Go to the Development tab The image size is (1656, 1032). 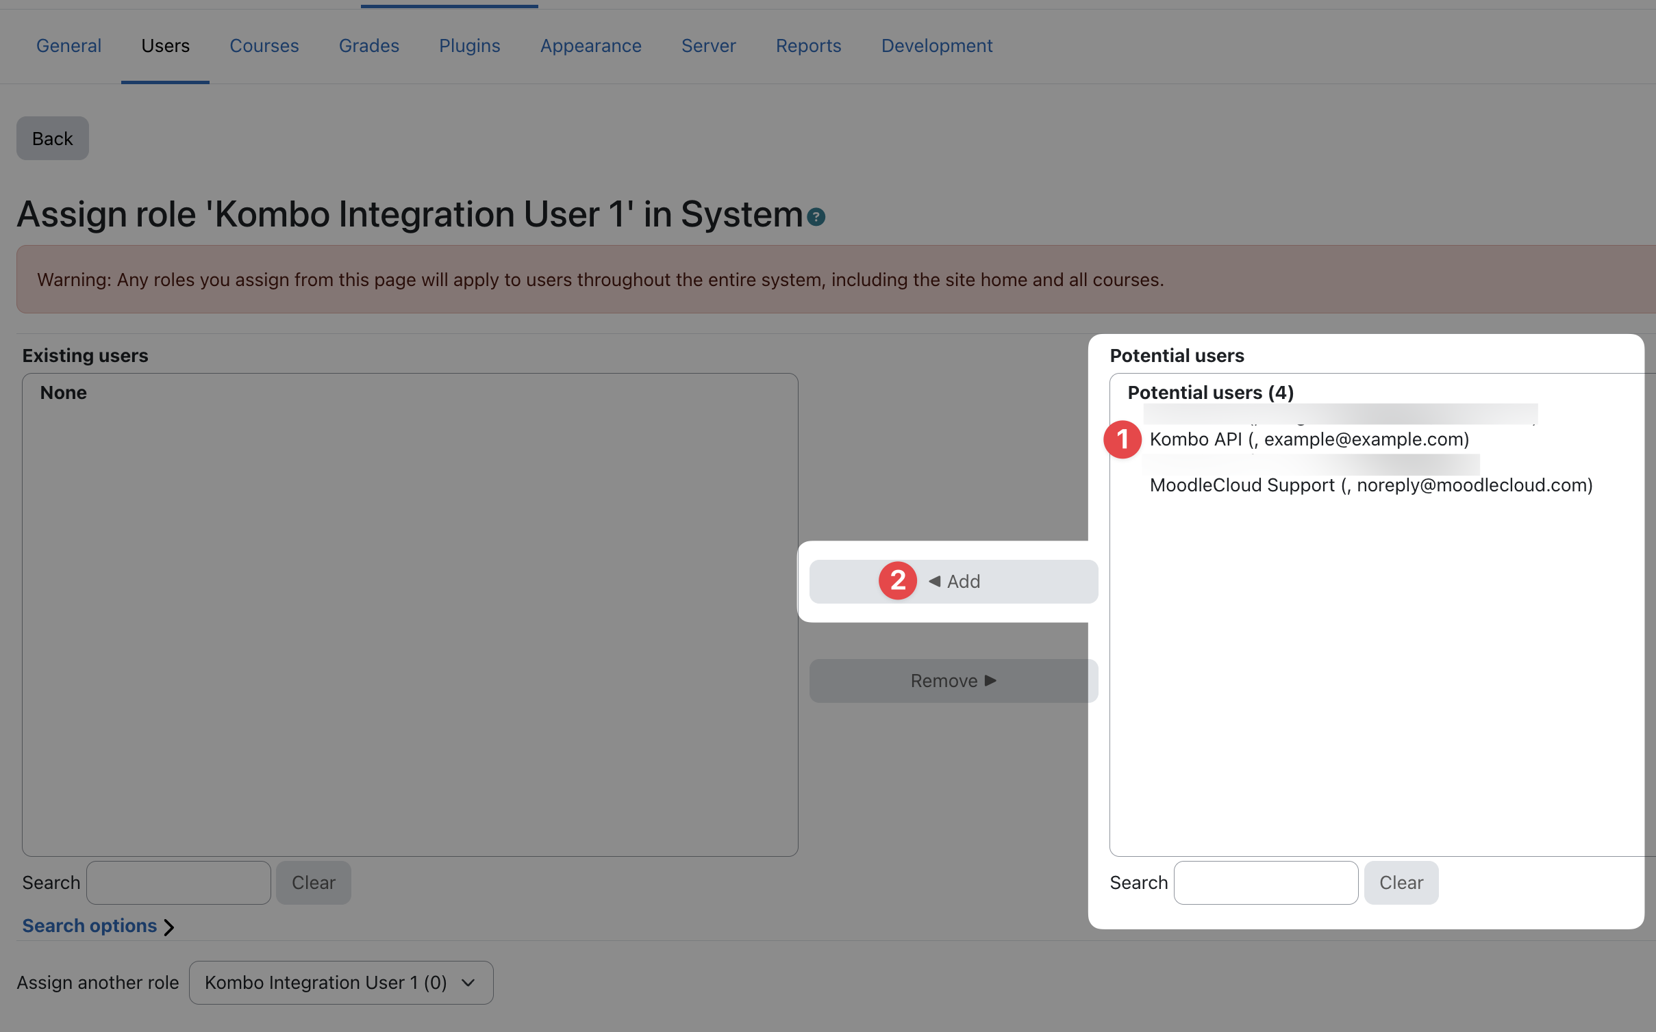pyautogui.click(x=936, y=46)
